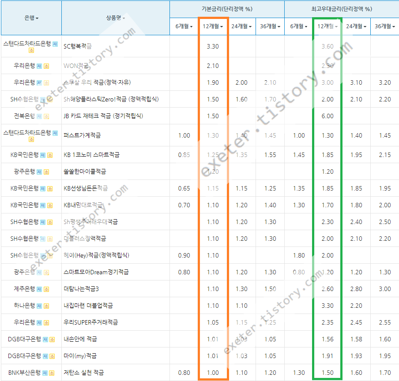
Task: Sort by 12개월 under 최고우대금리
Action: click(327, 26)
